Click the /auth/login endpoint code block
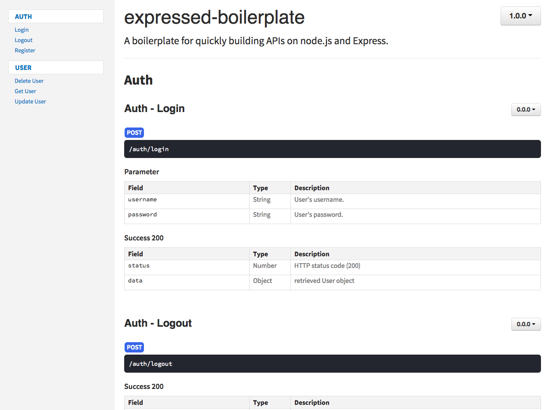Image resolution: width=556 pixels, height=410 pixels. tap(333, 149)
